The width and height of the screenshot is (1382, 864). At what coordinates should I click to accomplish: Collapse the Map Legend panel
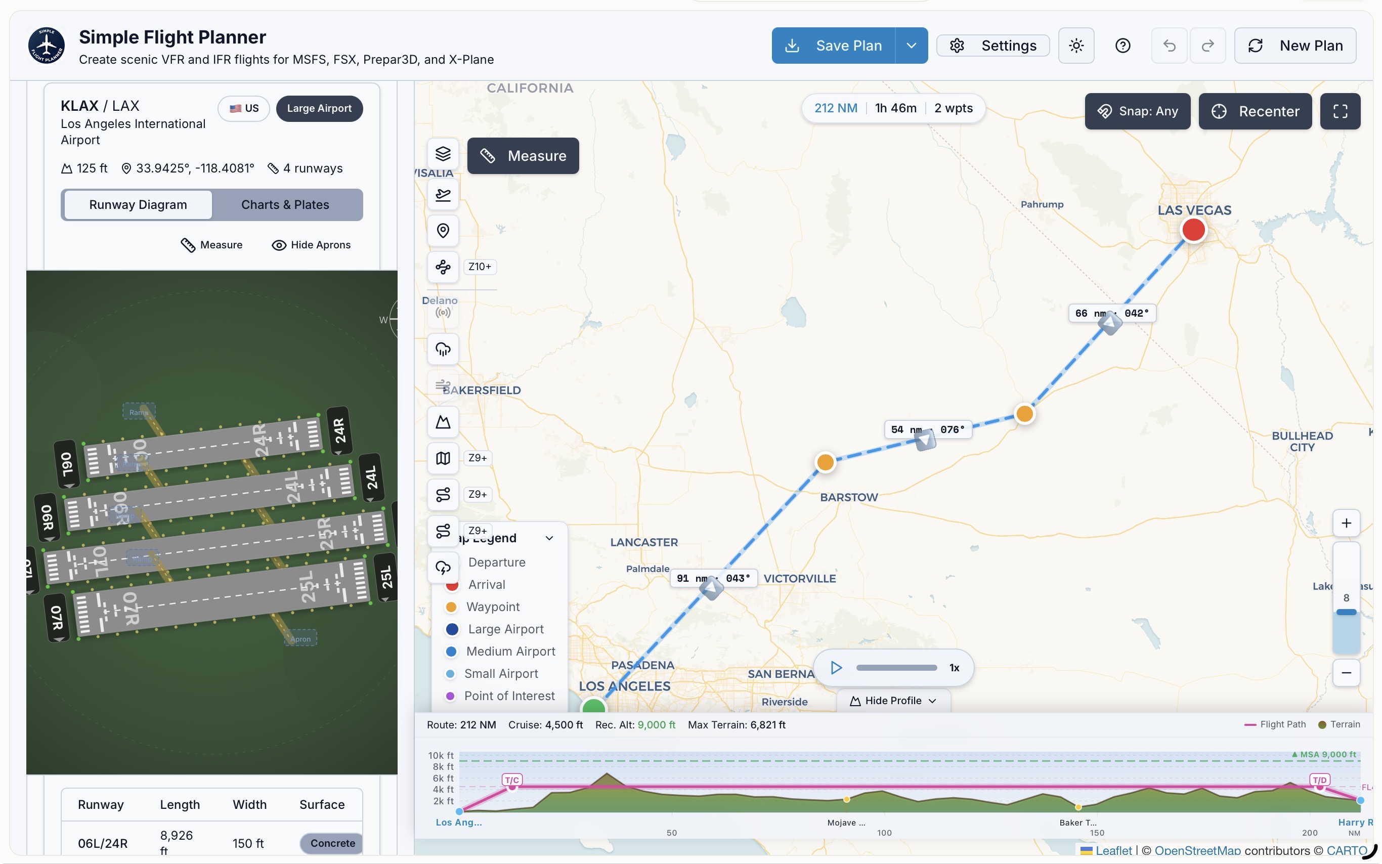pos(549,538)
